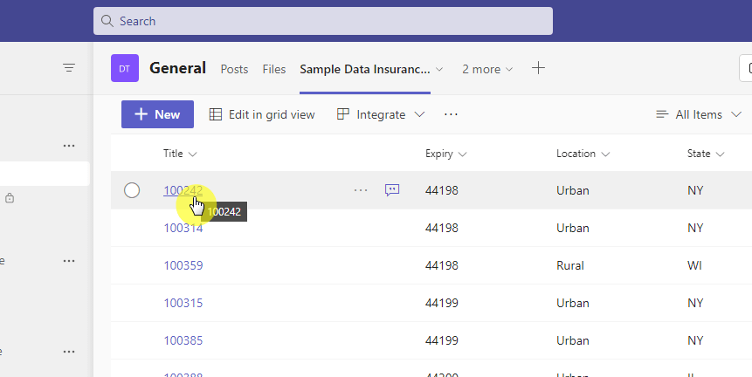
Task: Expand the Integrate dropdown
Action: [381, 114]
